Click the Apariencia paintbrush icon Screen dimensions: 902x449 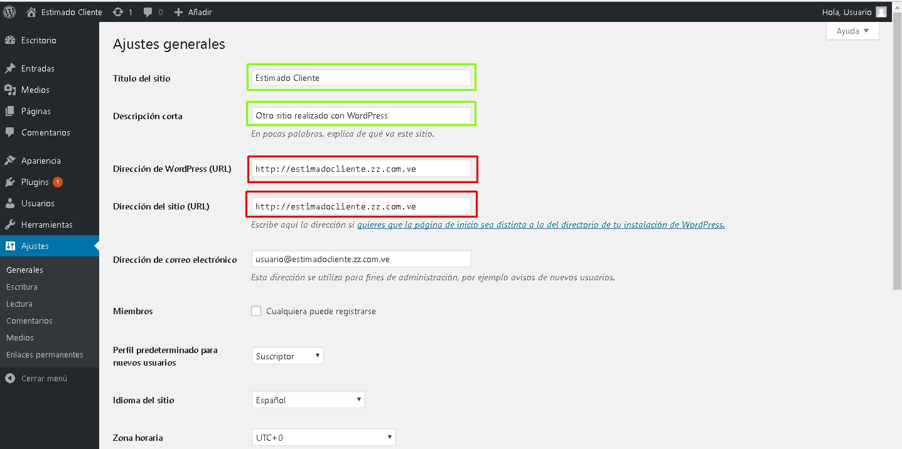pos(10,161)
